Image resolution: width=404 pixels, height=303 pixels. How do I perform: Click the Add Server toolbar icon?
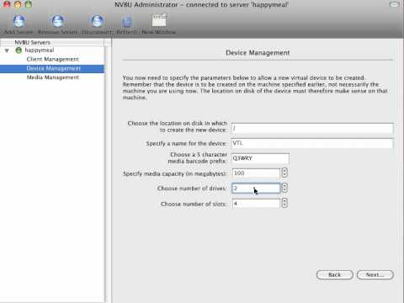point(19,21)
